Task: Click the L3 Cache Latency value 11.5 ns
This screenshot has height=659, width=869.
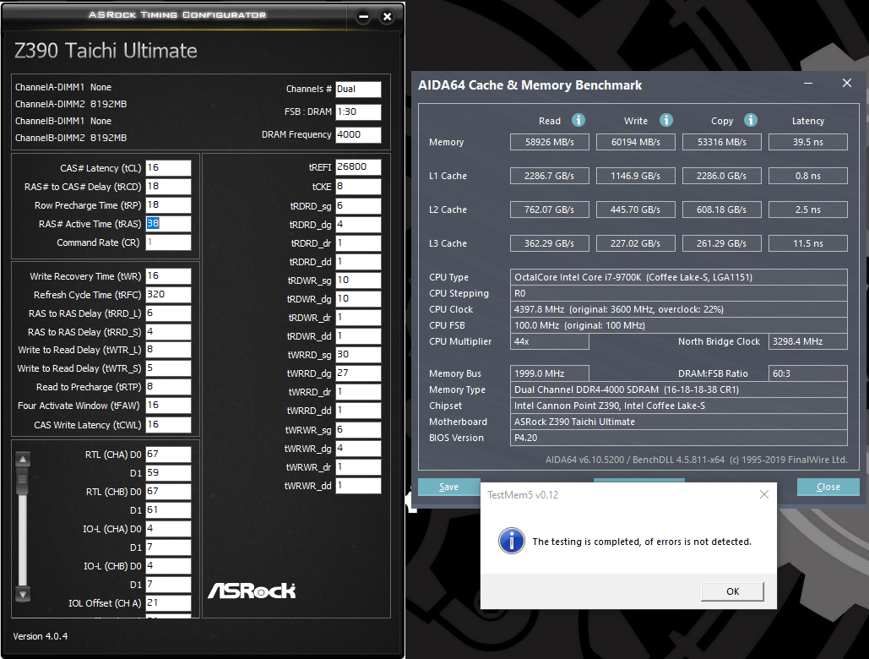Action: point(807,243)
